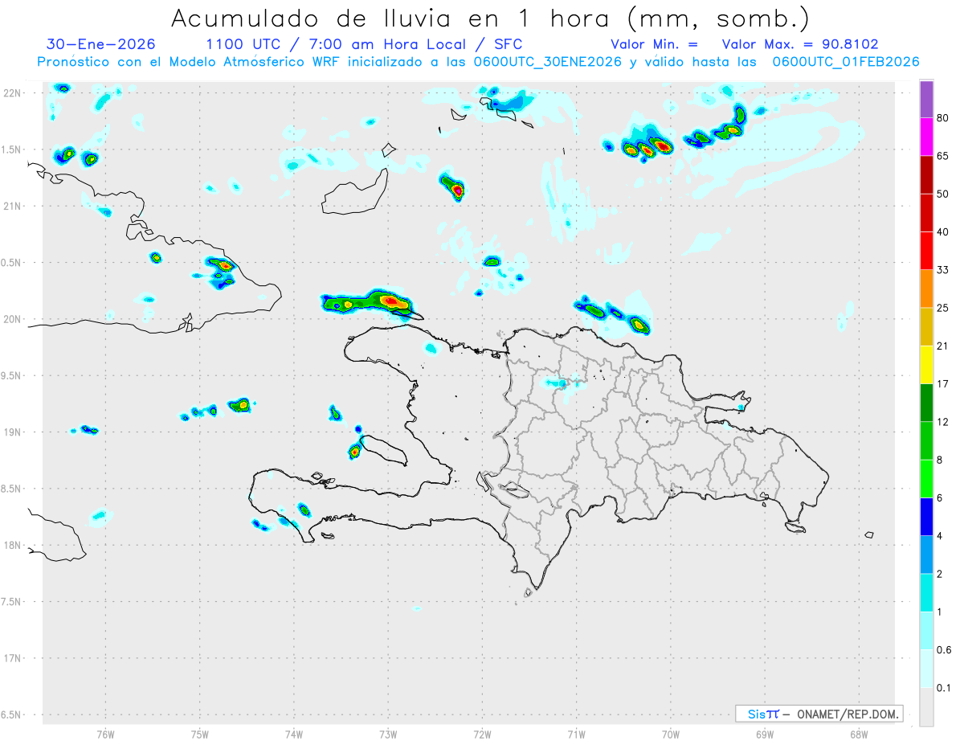The height and width of the screenshot is (745, 964).
Task: Click the legend value '12'
Action: (x=943, y=422)
